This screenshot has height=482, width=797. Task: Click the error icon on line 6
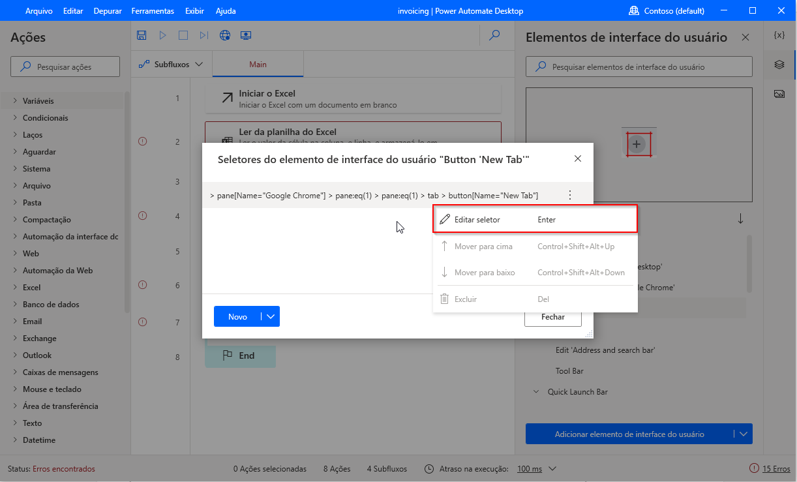[x=143, y=284]
